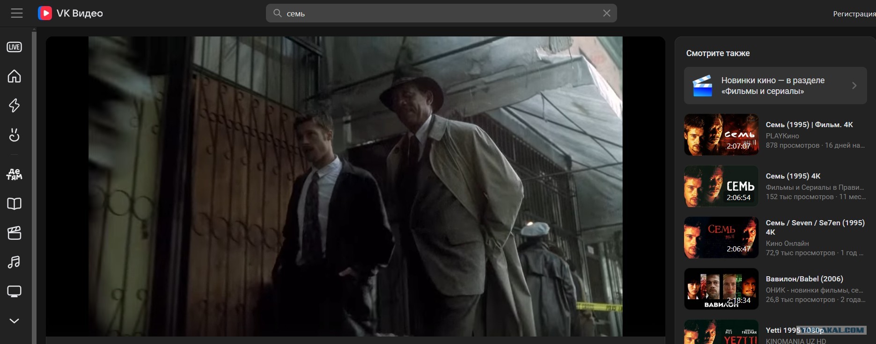The height and width of the screenshot is (344, 876).
Task: Open the Вавилон thumbnail with duration 2:18:34
Action: tap(721, 289)
